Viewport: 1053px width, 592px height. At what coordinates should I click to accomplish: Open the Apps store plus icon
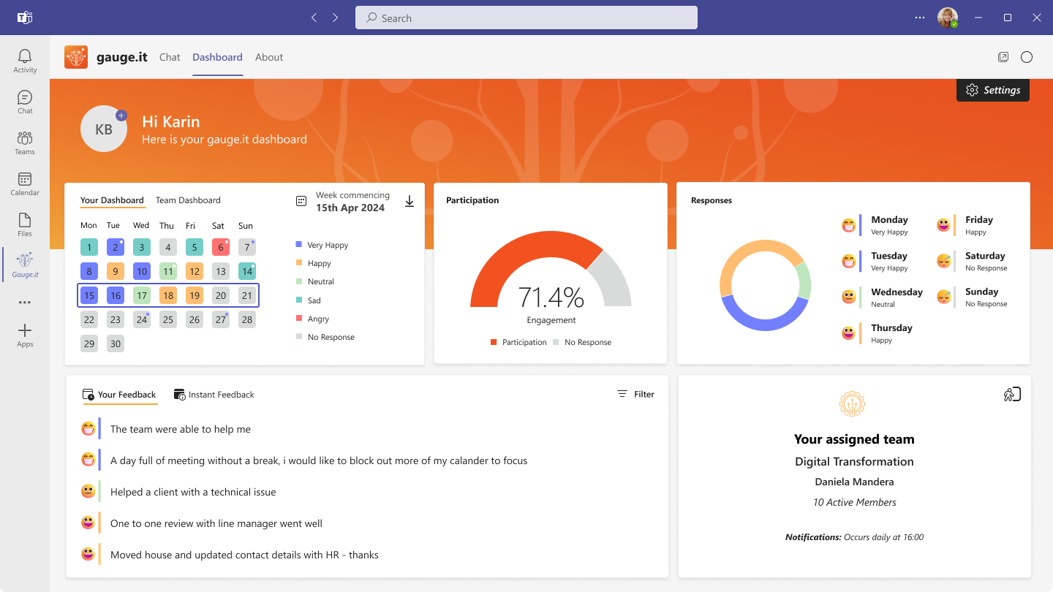pyautogui.click(x=25, y=335)
